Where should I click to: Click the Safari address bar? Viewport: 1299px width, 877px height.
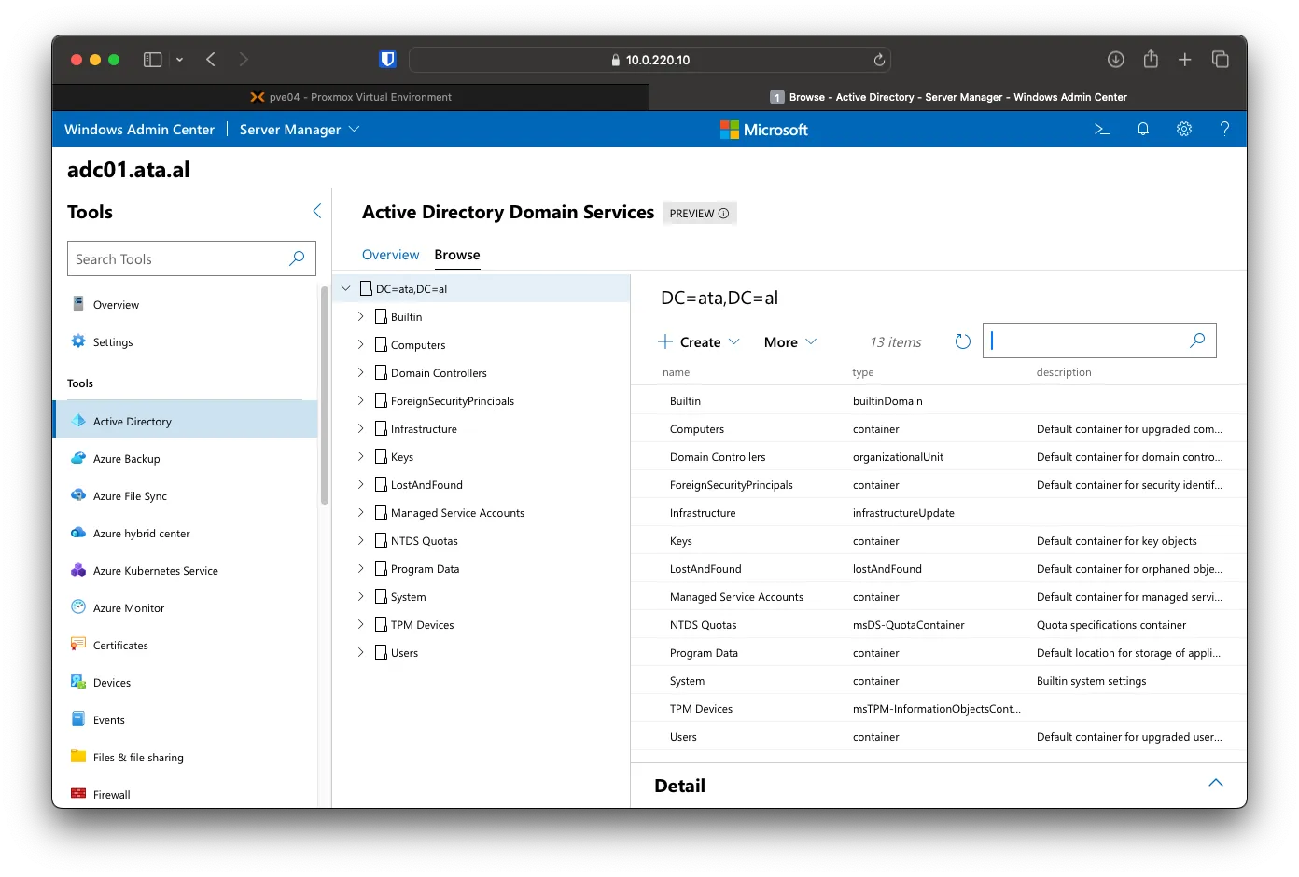pos(649,60)
